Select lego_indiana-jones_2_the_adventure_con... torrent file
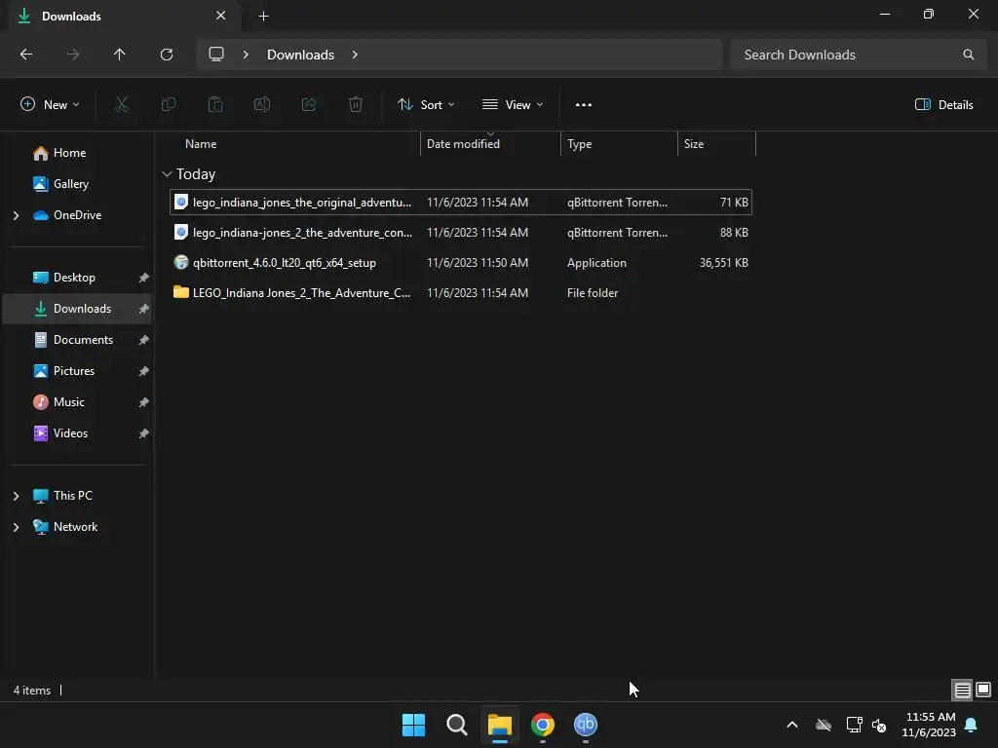Image resolution: width=998 pixels, height=748 pixels. [x=461, y=232]
